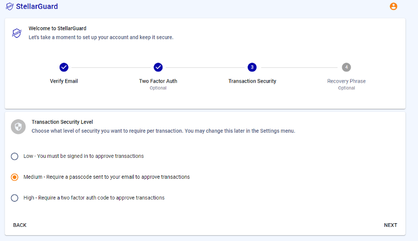
Task: Click 'Choose what level of security' description text
Action: click(x=163, y=131)
